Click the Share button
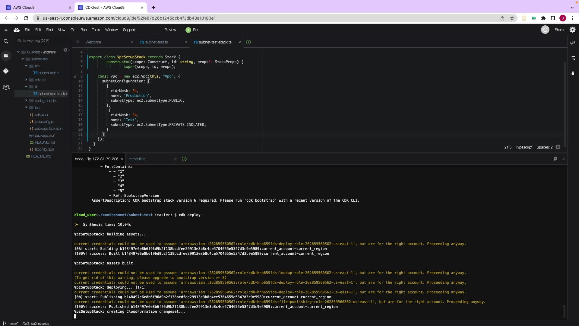The image size is (579, 326). click(559, 30)
